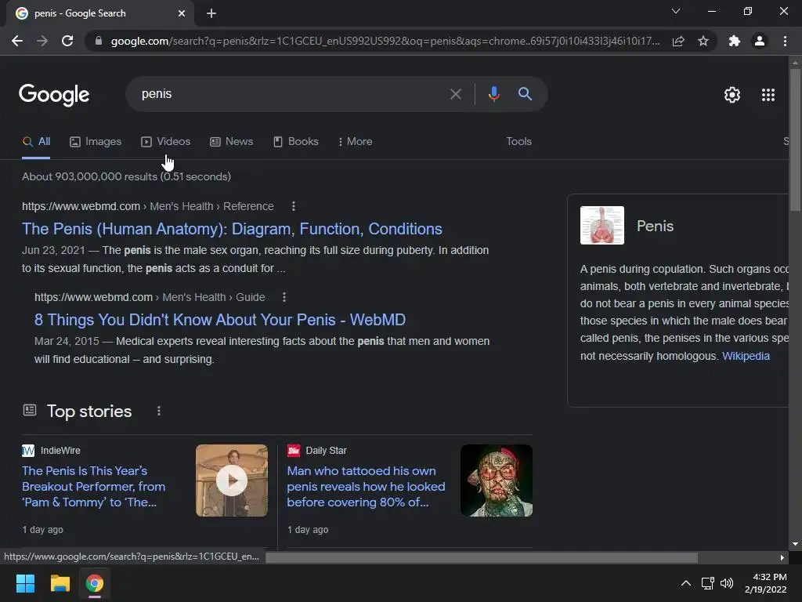Click Chrome icon in taskbar
This screenshot has width=802, height=602.
tap(95, 583)
